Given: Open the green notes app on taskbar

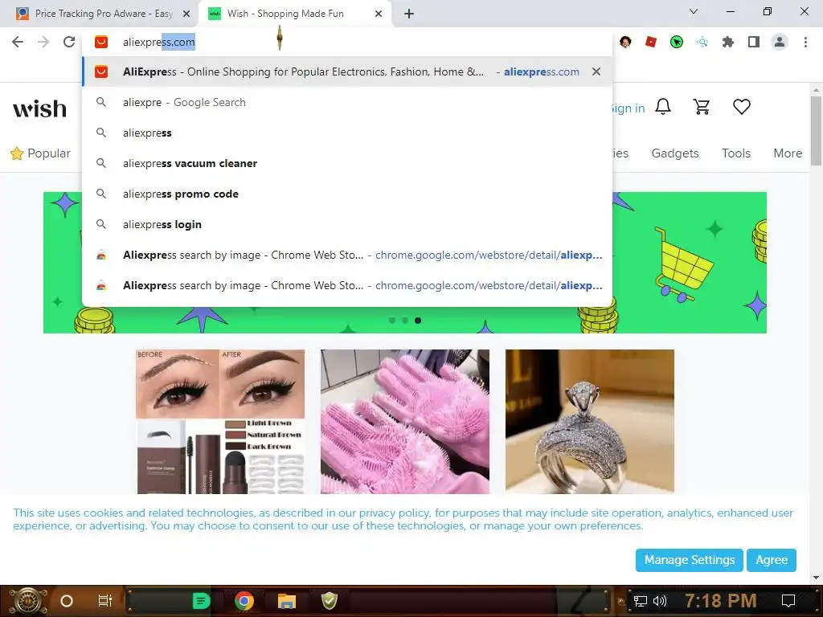Looking at the screenshot, I should (x=201, y=601).
